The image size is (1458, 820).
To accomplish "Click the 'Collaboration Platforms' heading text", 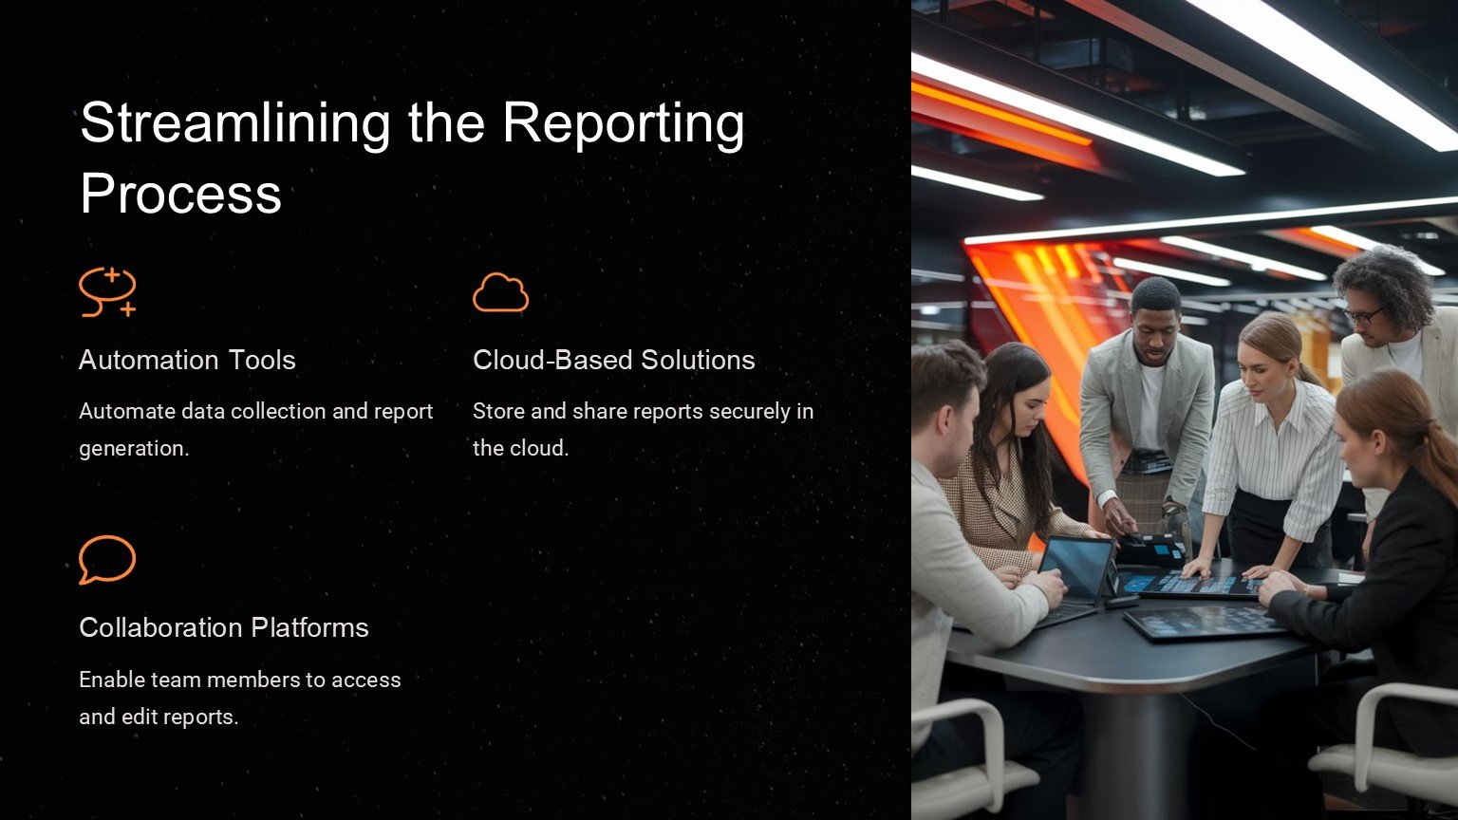I will pos(223,627).
